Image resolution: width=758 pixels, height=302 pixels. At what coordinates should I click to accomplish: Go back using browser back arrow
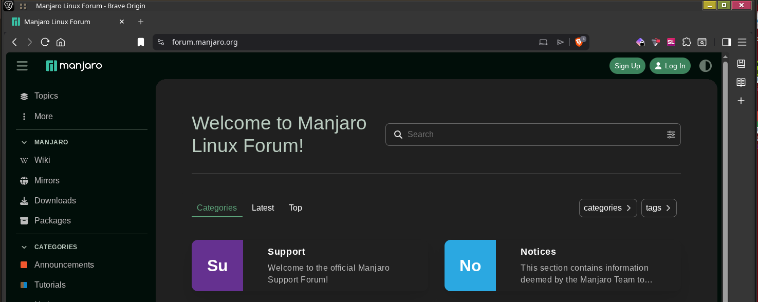[x=14, y=42]
